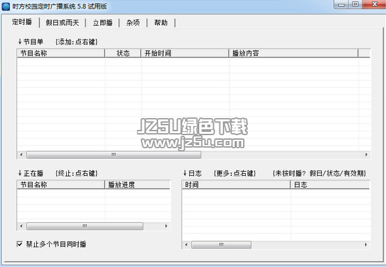386x267 pixels.
Task: Go to the 杂项 tab
Action: [x=133, y=23]
